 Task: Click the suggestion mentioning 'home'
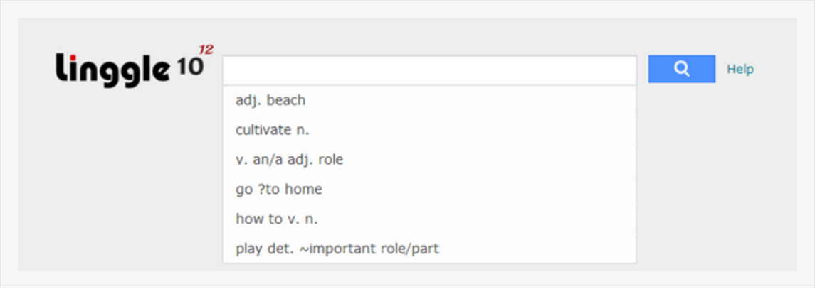pos(279,190)
